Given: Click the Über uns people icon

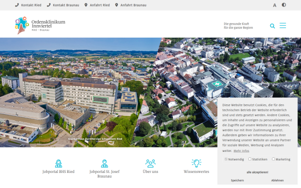Looking at the screenshot, I should [150, 163].
